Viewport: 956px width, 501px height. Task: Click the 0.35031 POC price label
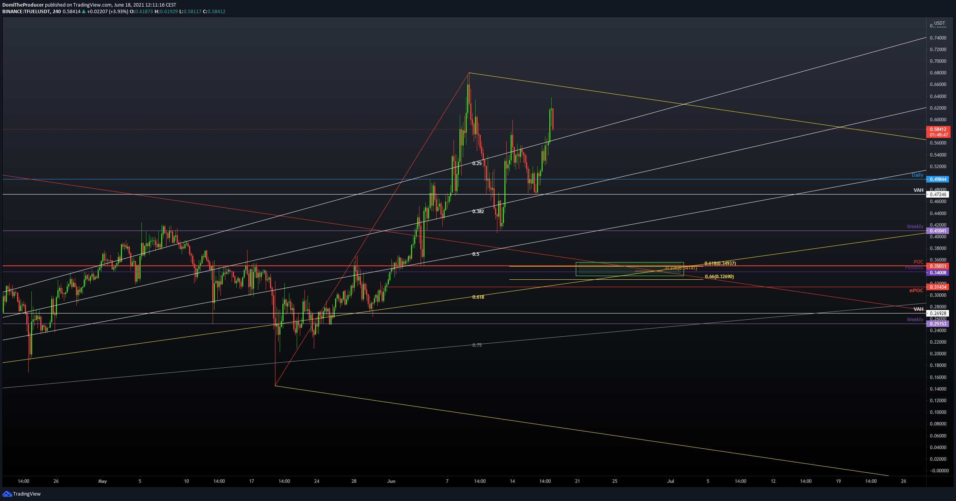click(x=938, y=266)
